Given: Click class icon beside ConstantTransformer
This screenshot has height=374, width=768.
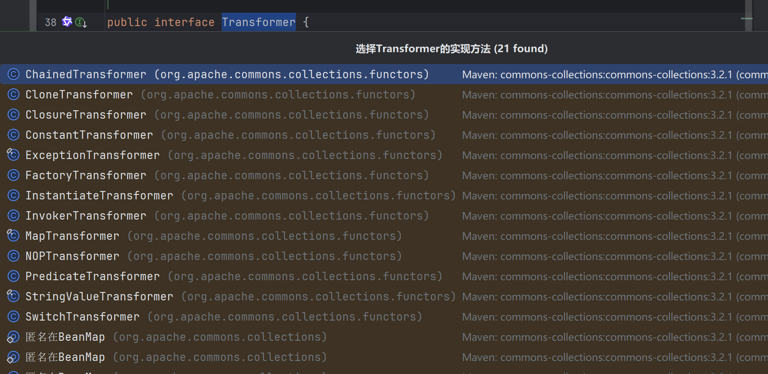Looking at the screenshot, I should pyautogui.click(x=13, y=135).
